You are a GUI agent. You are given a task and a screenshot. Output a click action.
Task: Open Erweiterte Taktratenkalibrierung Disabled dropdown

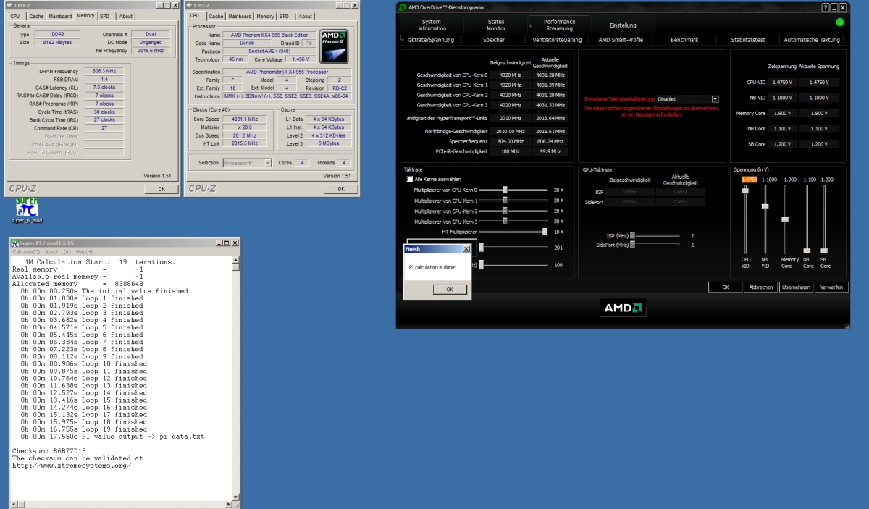click(715, 98)
